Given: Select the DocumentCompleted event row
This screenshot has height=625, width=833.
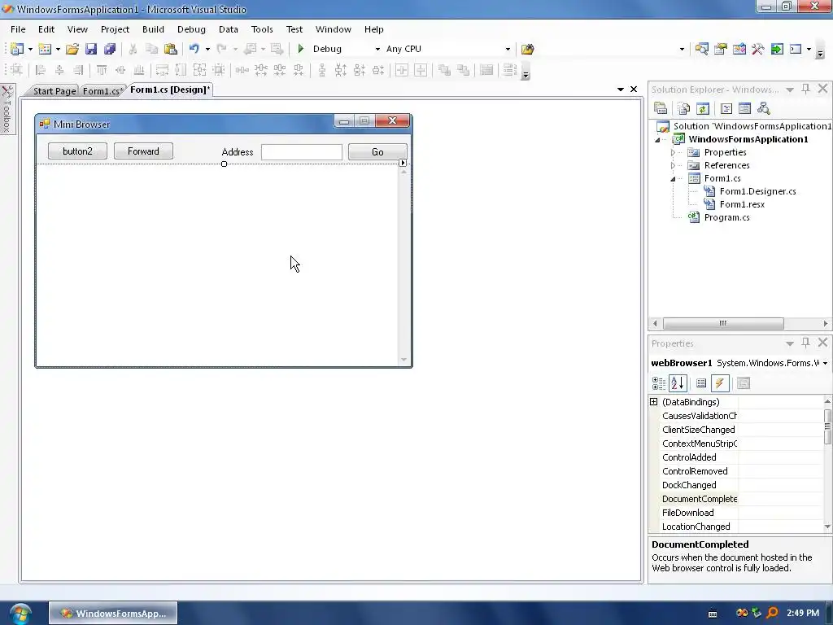Looking at the screenshot, I should pos(740,499).
